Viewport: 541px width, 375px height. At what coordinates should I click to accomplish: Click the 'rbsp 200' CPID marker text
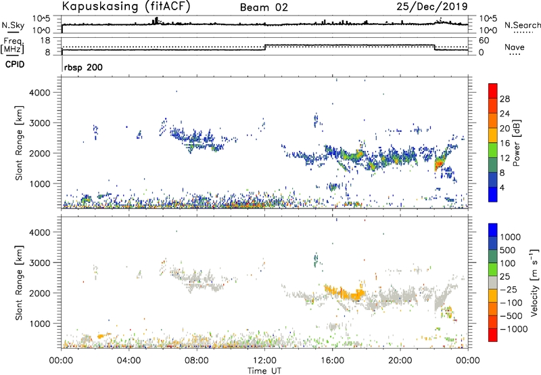pyautogui.click(x=83, y=67)
